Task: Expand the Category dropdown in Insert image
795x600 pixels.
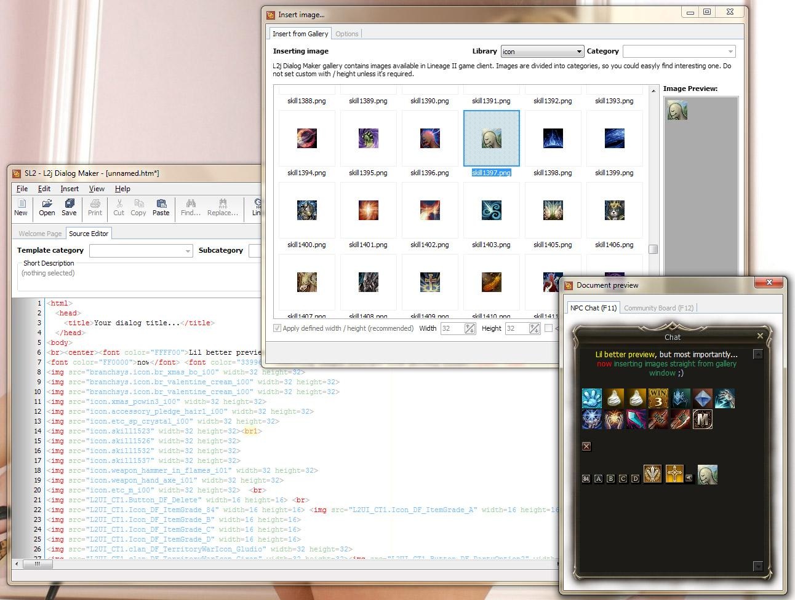Action: [x=730, y=51]
